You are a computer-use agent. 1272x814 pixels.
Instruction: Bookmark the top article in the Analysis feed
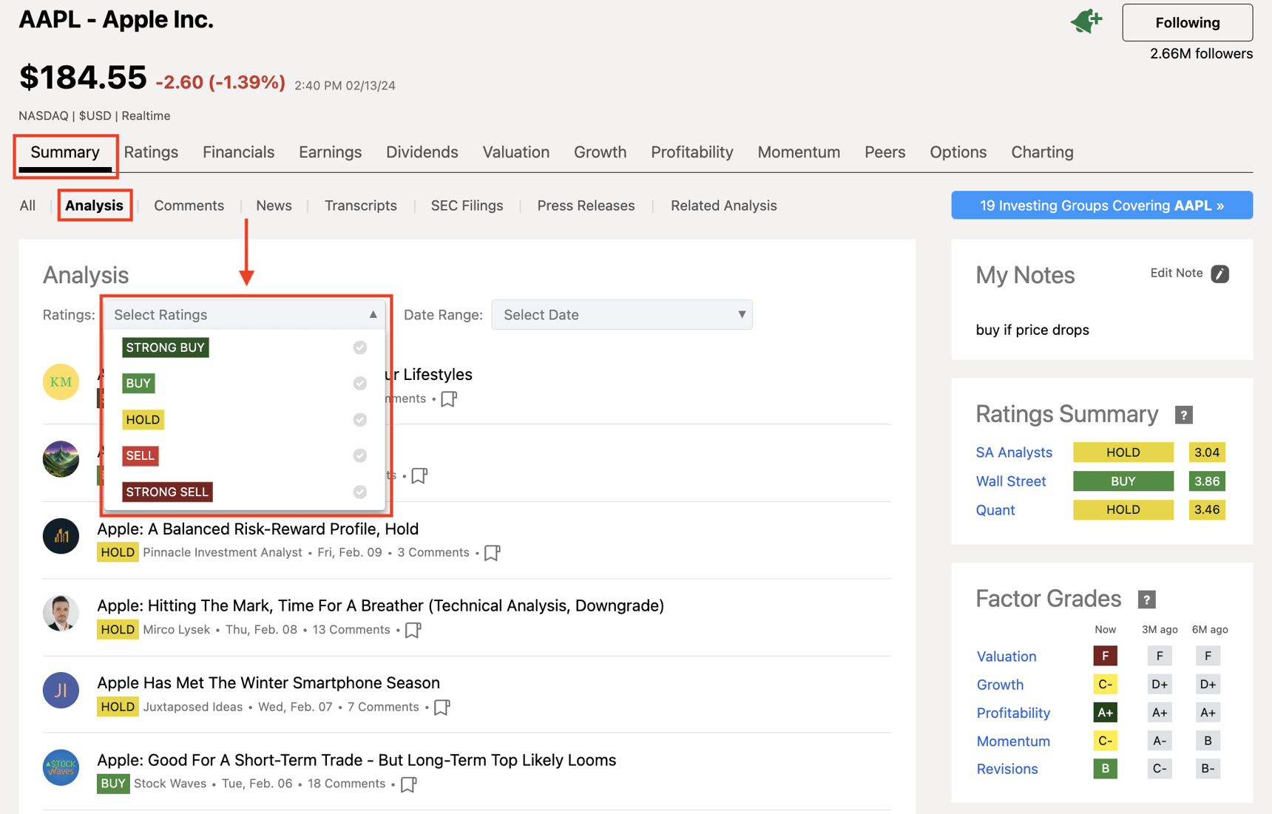448,398
